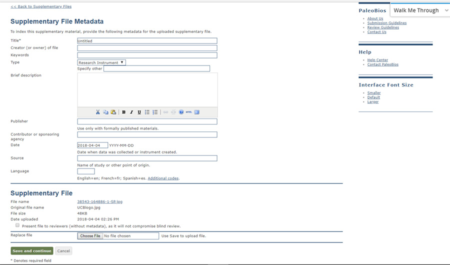450x265 pixels.
Task: Click the Cut scissors icon in editor toolbar
Action: 98,112
